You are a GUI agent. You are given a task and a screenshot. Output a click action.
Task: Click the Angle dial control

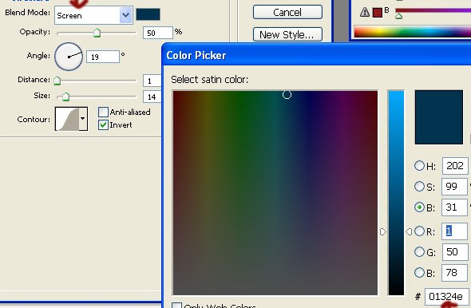[69, 57]
